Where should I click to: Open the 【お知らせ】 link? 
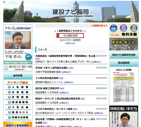click(70, 43)
